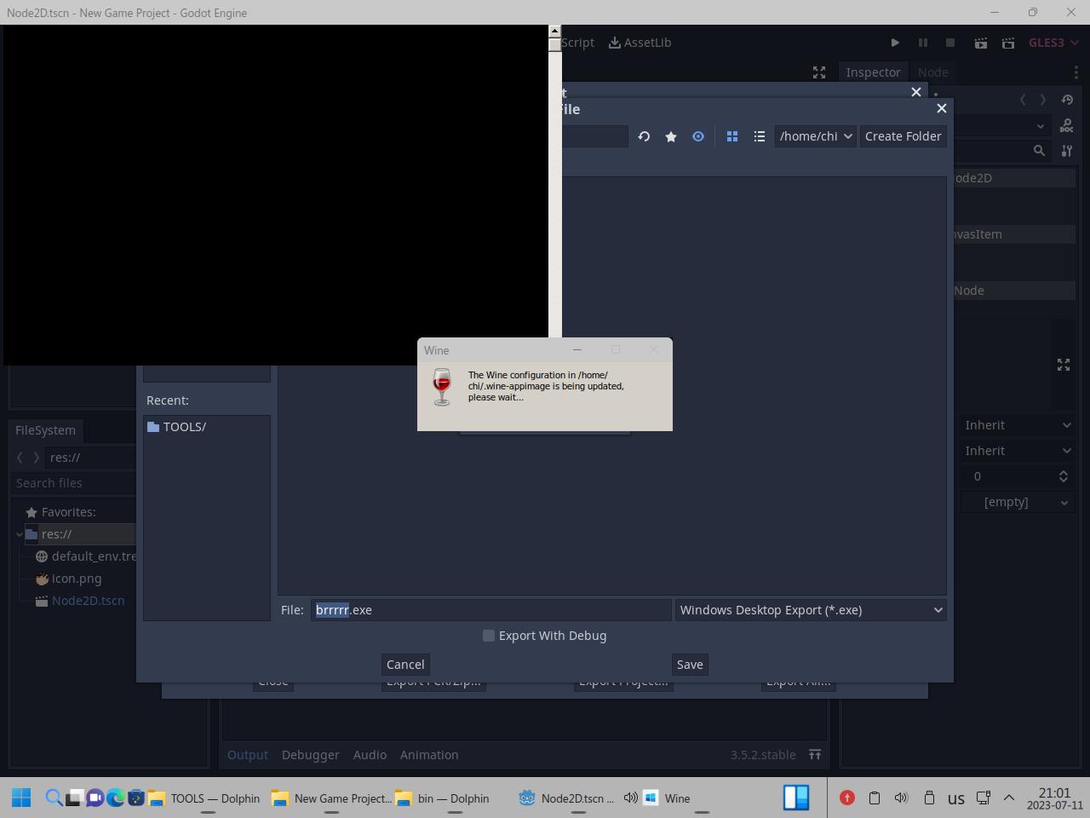Toggle favorite star for current folder
The width and height of the screenshot is (1090, 818).
click(x=671, y=136)
